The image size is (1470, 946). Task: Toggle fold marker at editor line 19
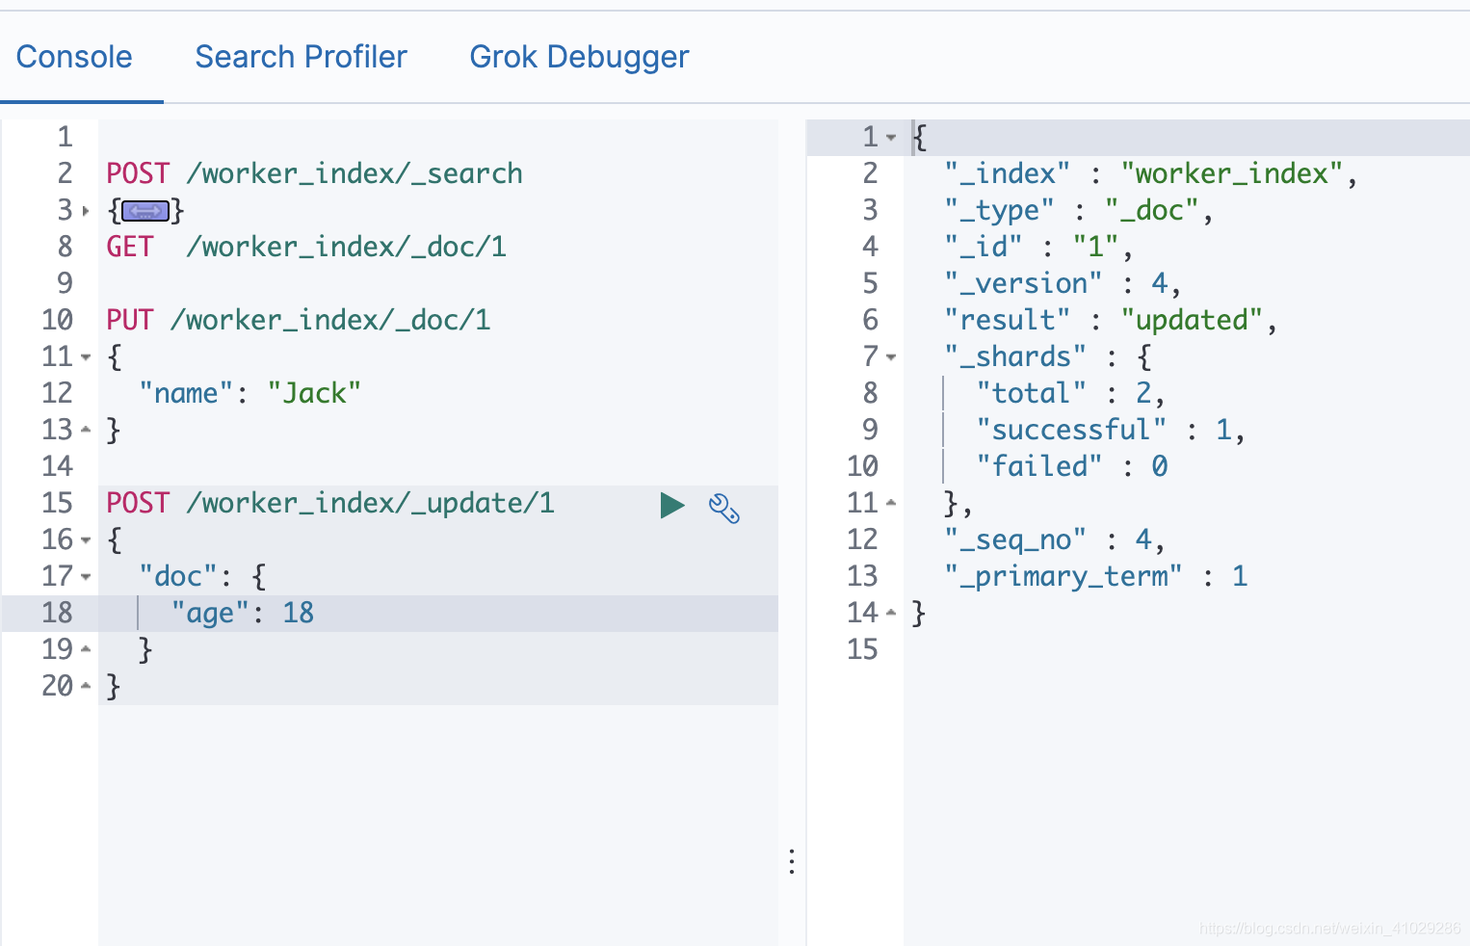pos(86,649)
